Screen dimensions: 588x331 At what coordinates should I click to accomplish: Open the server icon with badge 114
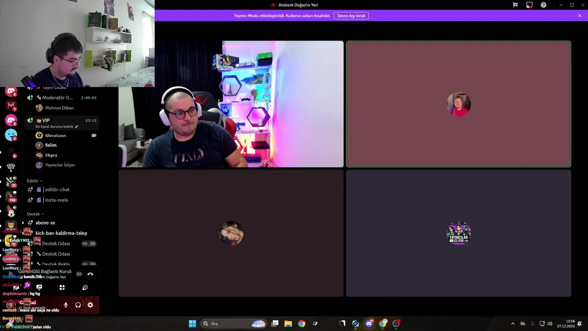pos(11,197)
